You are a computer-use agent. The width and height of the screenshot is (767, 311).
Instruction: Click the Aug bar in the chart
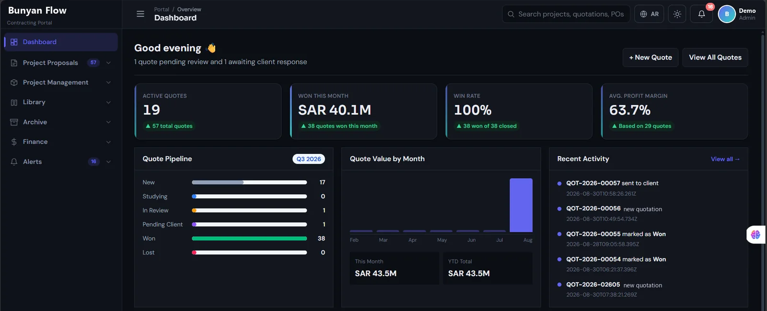[x=521, y=205]
